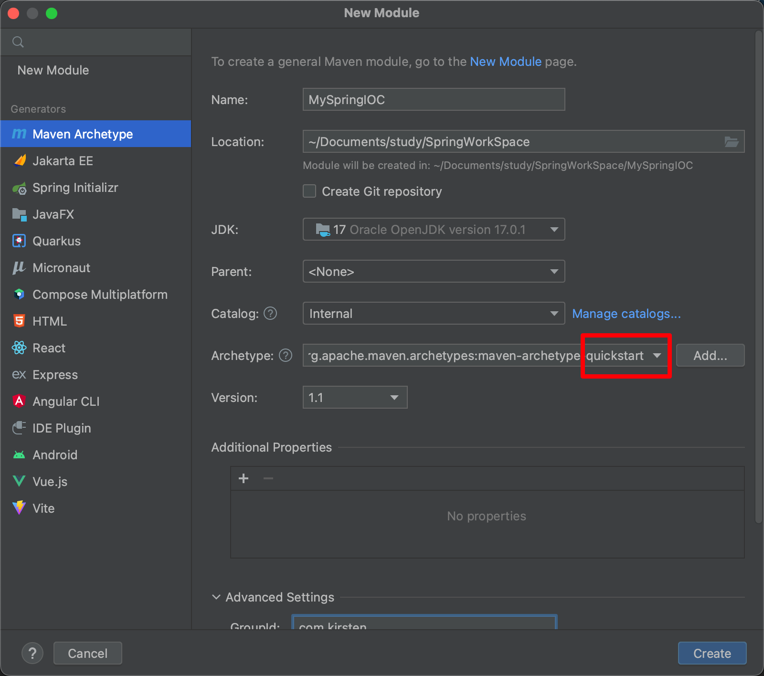This screenshot has height=676, width=764.
Task: Select Express generator
Action: click(95, 374)
